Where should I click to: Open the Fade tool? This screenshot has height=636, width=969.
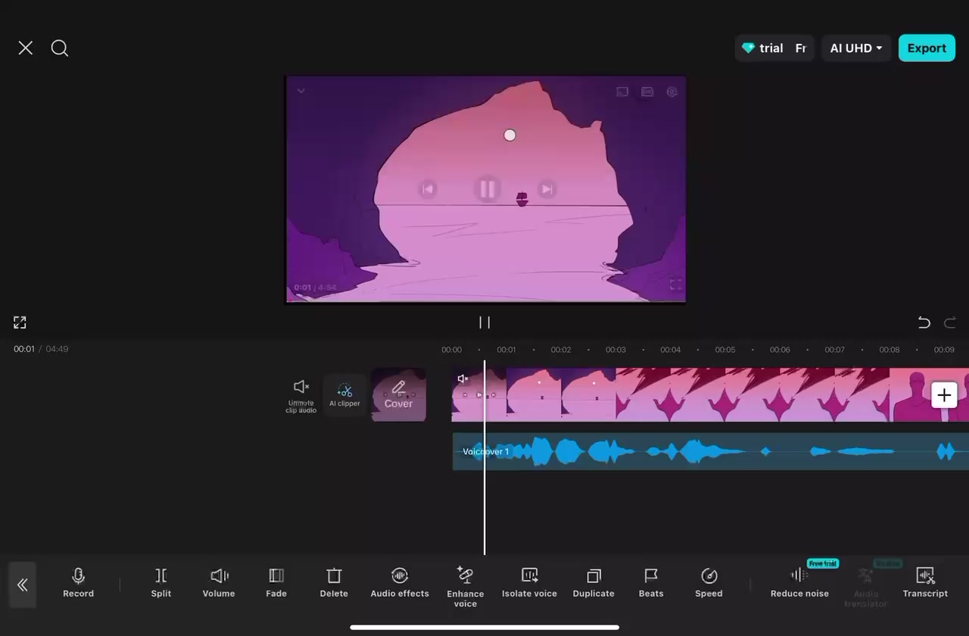coord(276,583)
